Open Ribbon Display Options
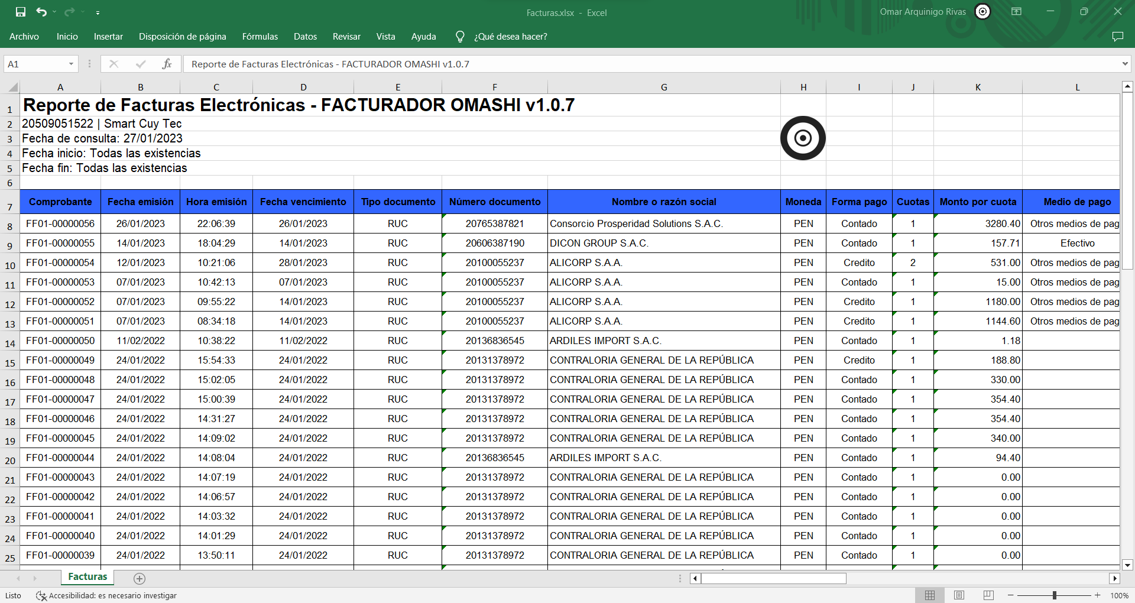This screenshot has height=603, width=1135. 1016,12
